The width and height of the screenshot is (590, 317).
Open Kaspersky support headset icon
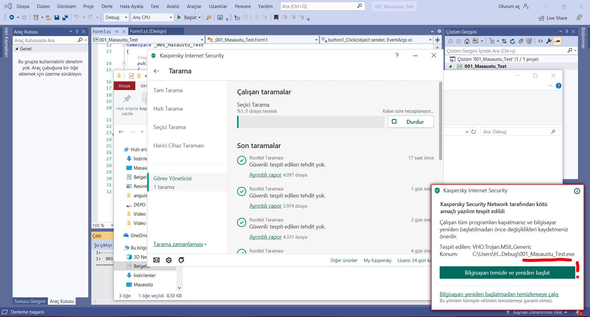click(x=181, y=260)
